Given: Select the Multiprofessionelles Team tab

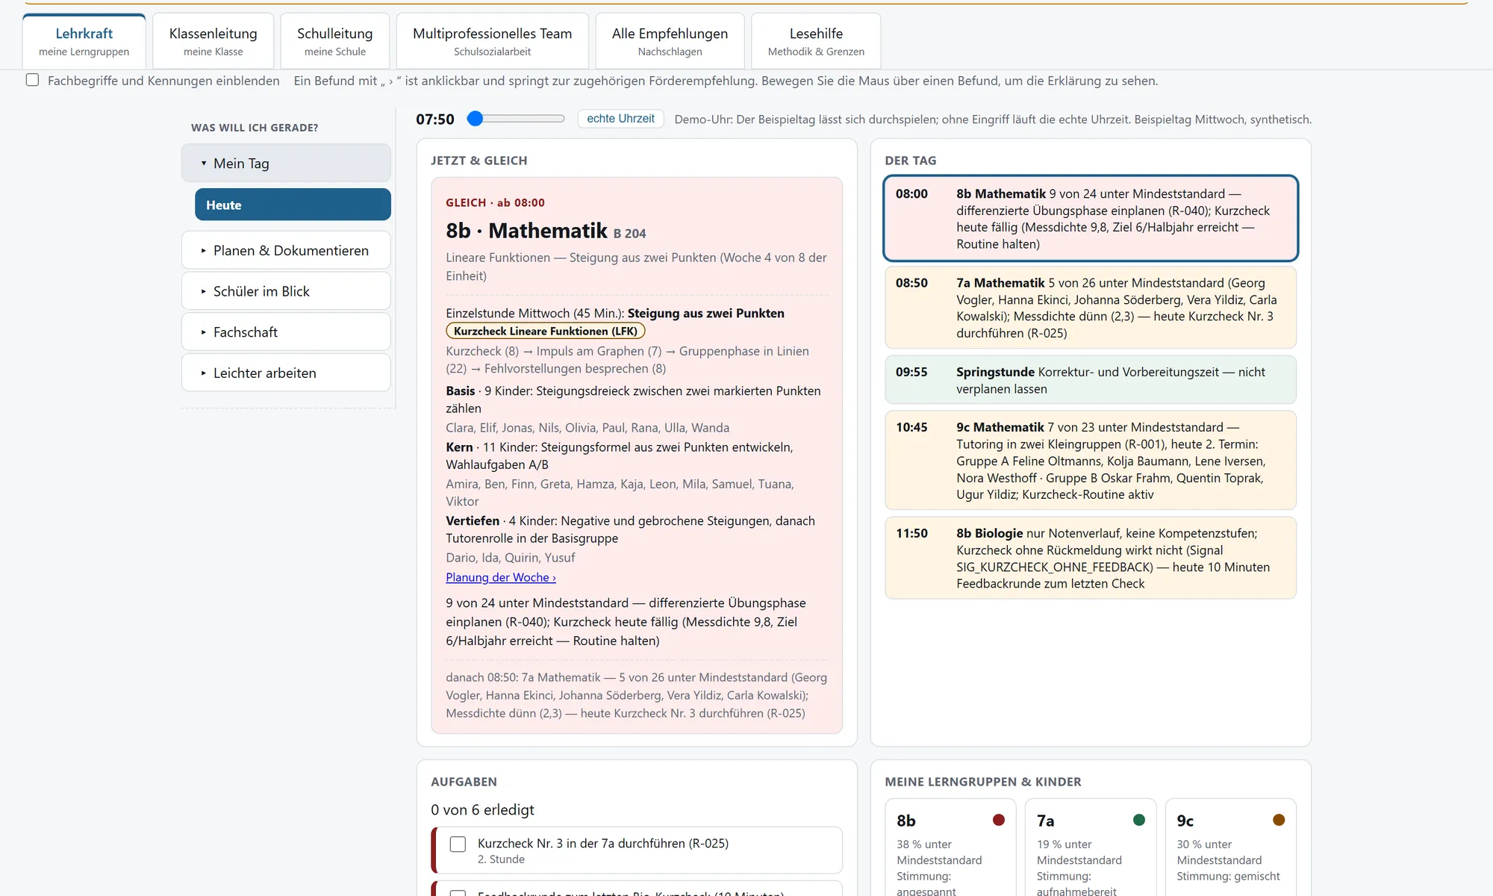Looking at the screenshot, I should (x=492, y=42).
